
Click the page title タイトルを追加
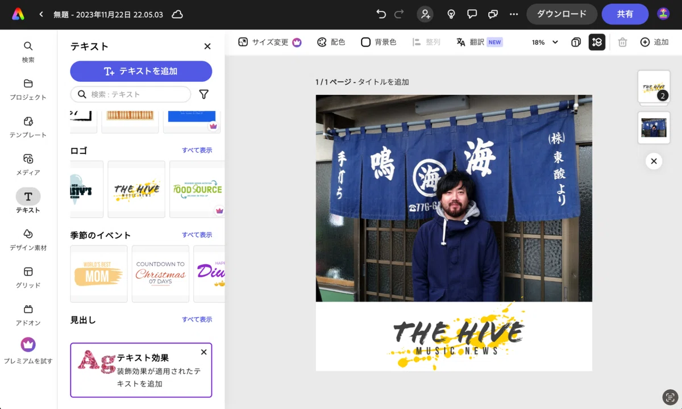(x=383, y=82)
